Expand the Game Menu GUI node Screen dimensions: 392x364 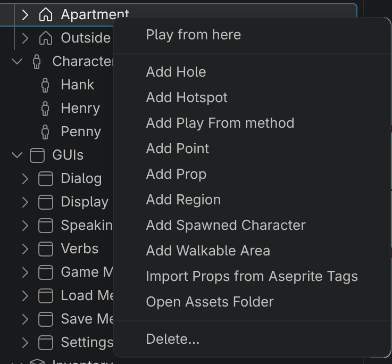pyautogui.click(x=25, y=272)
